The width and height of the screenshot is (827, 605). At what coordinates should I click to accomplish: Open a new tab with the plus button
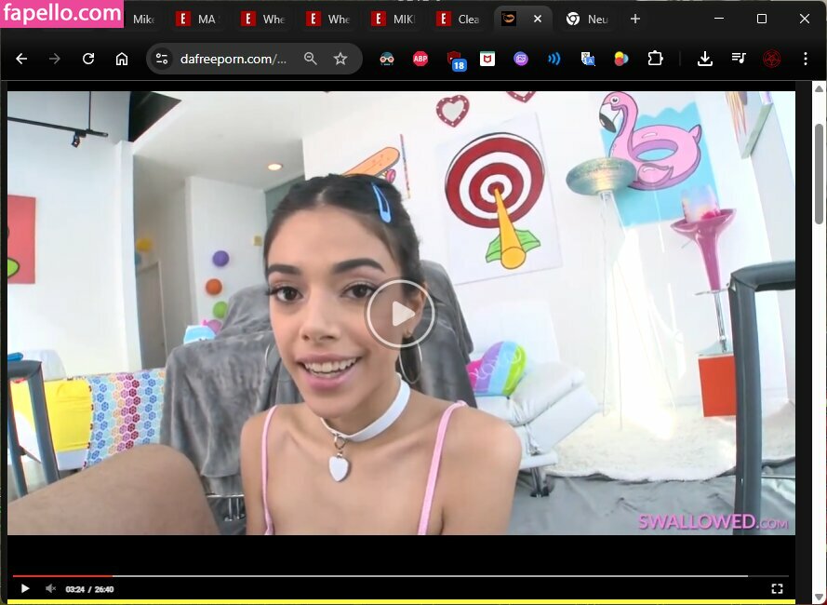click(x=635, y=19)
